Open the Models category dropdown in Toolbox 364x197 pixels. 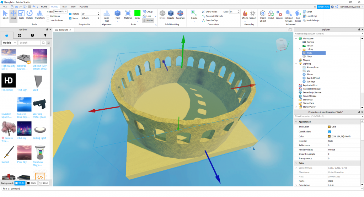[9, 43]
